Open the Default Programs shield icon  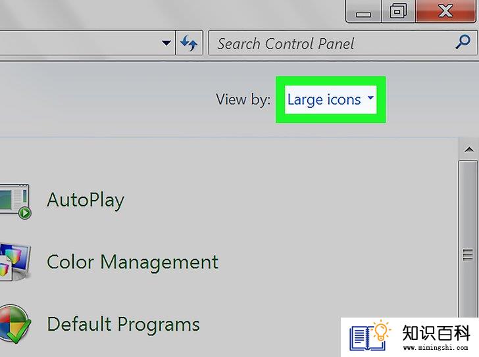coord(14,324)
